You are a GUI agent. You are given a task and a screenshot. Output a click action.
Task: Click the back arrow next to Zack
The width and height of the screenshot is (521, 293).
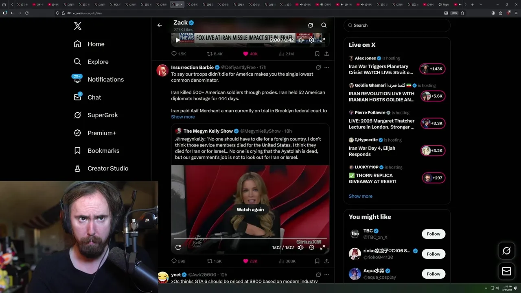tap(160, 25)
